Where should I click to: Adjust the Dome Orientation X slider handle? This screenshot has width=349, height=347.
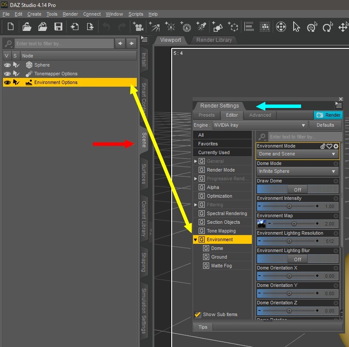click(289, 276)
